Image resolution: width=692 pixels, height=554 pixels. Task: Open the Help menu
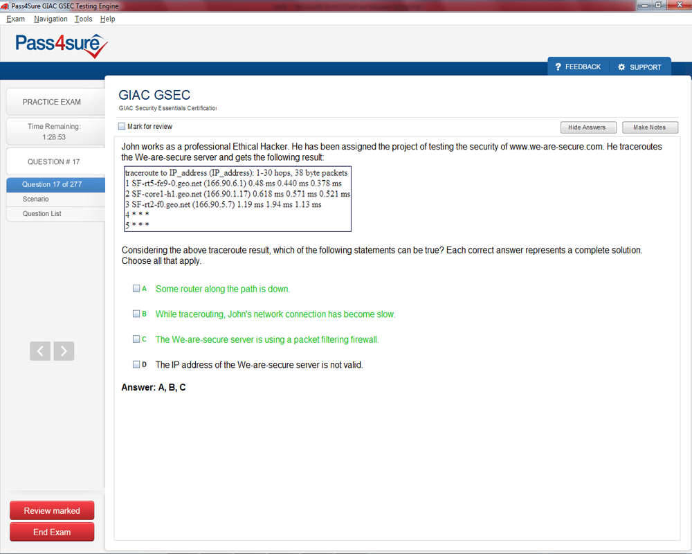[108, 19]
